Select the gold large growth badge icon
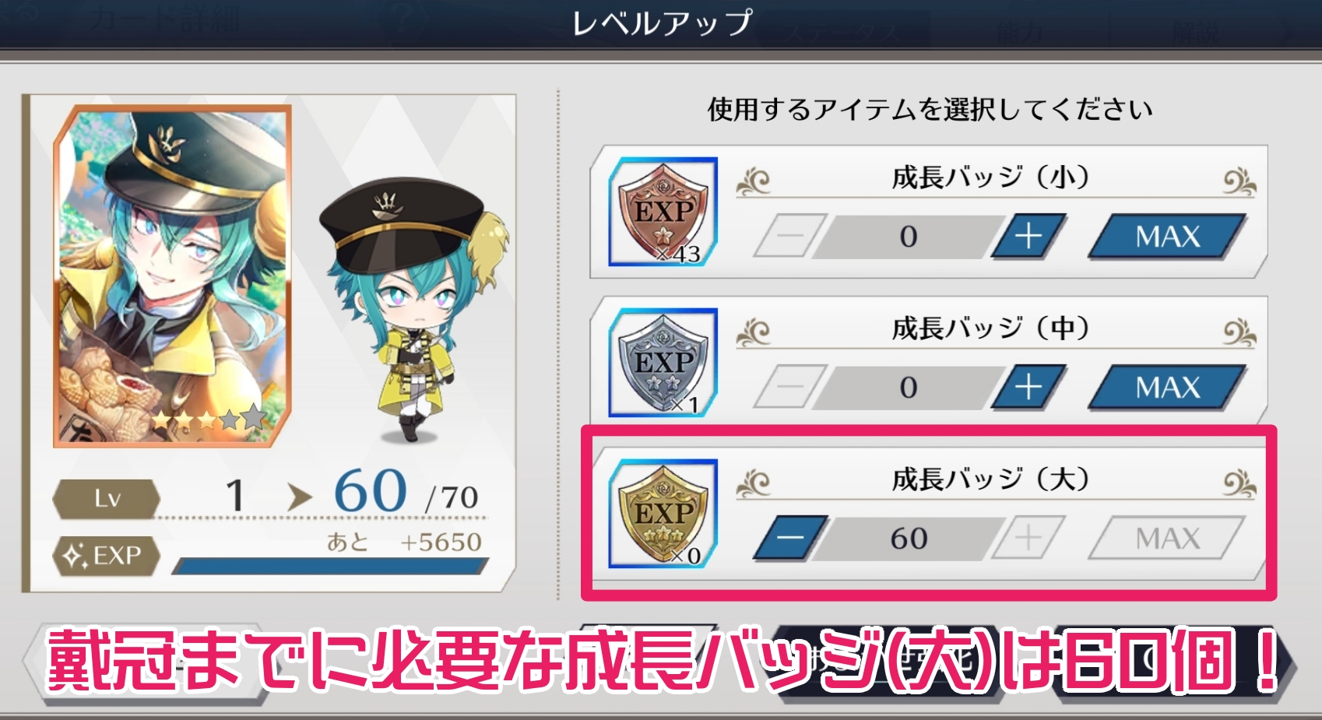 663,514
